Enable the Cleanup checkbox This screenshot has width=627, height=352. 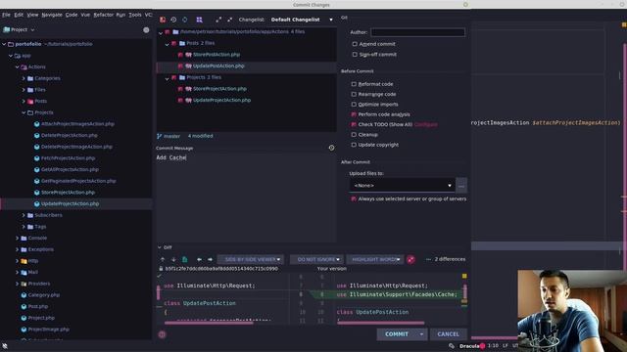coord(354,135)
